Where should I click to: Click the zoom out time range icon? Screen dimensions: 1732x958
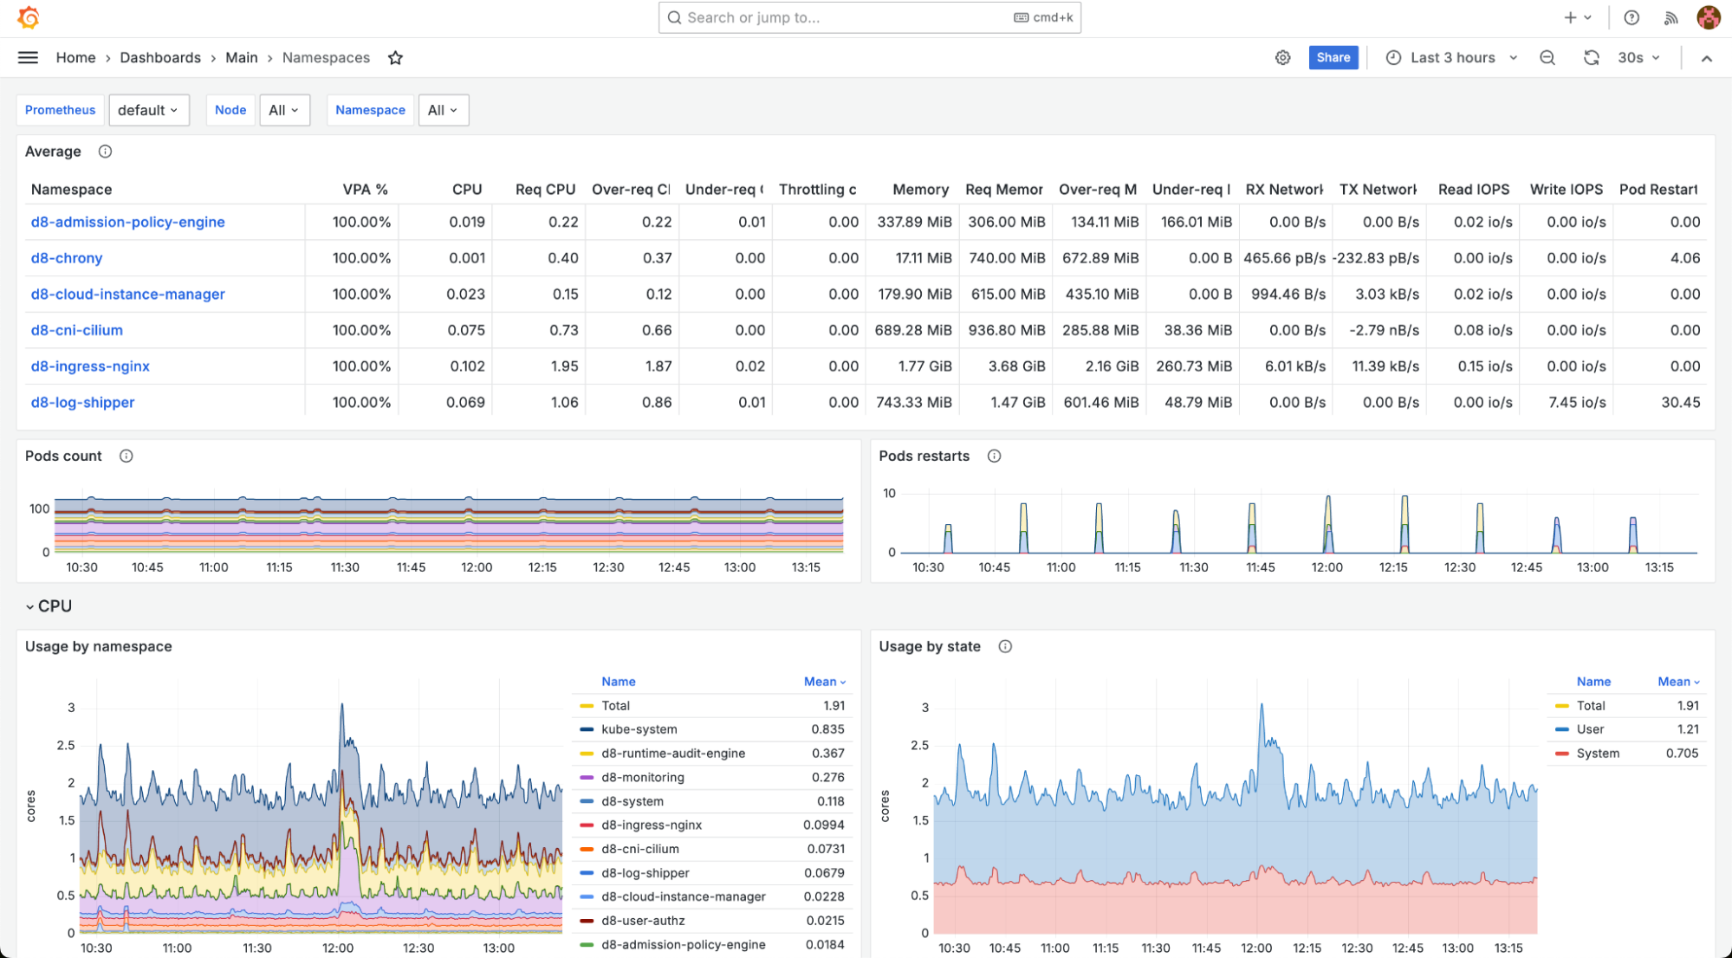point(1547,58)
